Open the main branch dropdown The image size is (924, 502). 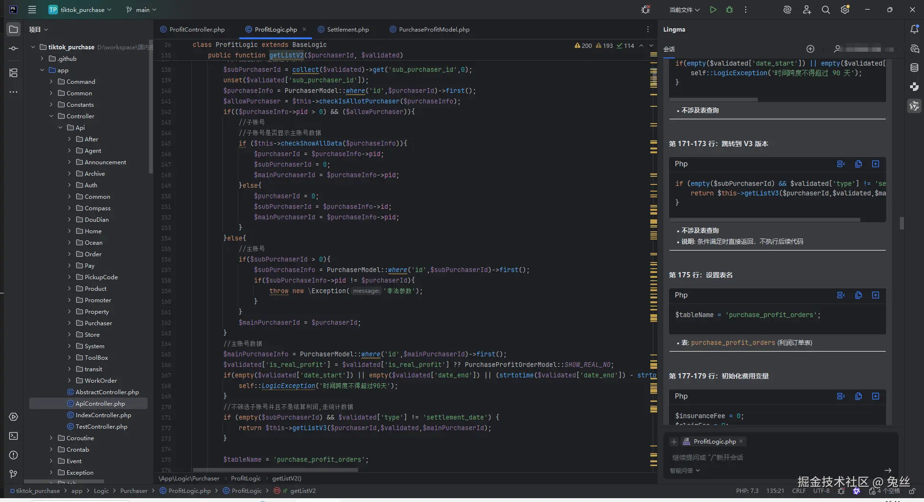(x=141, y=10)
